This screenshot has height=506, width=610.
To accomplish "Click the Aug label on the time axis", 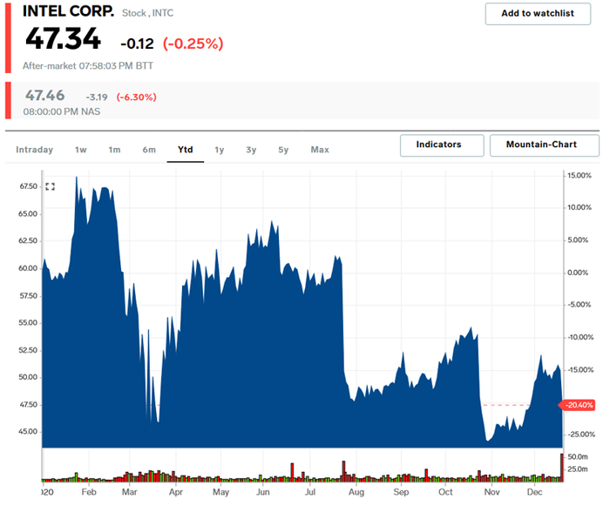I will coord(356,492).
